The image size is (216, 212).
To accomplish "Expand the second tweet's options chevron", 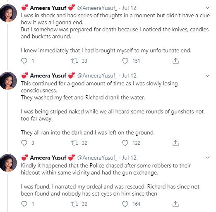I will (207, 75).
